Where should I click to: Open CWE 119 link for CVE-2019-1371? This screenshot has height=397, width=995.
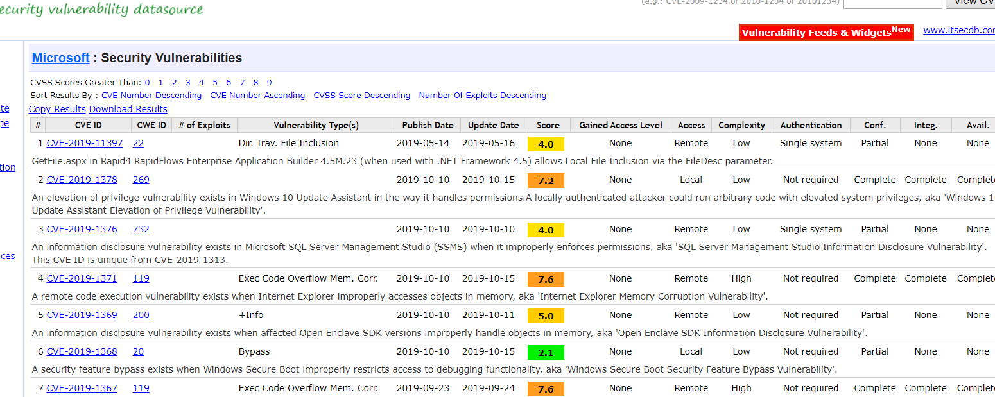tap(141, 278)
